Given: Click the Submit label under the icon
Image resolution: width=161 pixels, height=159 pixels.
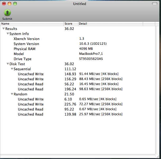Looking at the screenshot, I should (7, 19).
